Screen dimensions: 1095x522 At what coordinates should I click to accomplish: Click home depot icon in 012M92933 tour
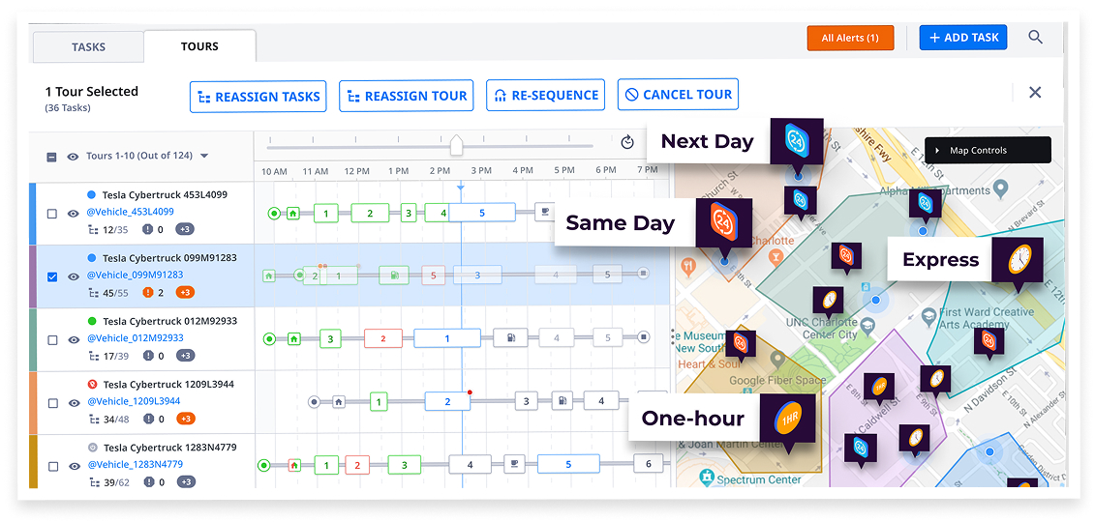(x=294, y=338)
